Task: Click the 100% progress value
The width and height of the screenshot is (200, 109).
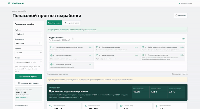Action: [183, 39]
